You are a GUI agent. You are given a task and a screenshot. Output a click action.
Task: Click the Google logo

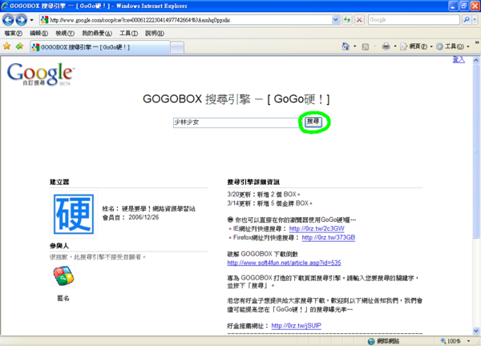pos(41,74)
